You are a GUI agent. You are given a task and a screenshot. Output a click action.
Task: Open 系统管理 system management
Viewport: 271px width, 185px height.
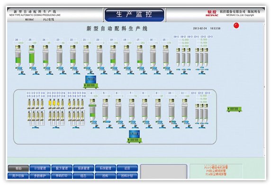[x=105, y=168]
